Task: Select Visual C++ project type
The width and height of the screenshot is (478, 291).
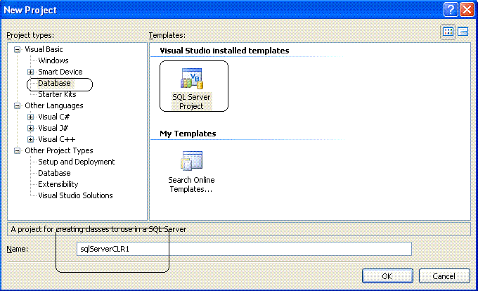Action: coord(57,139)
